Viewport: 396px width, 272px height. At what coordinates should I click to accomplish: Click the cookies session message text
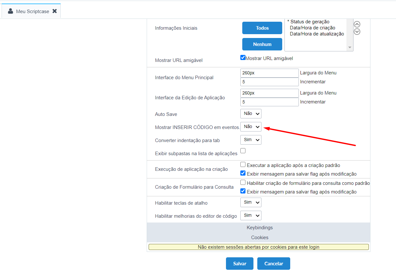click(x=259, y=247)
